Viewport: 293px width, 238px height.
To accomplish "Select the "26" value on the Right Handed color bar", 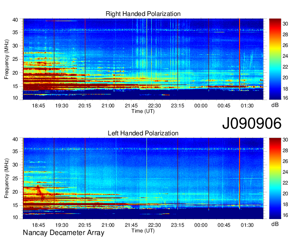I will [285, 45].
